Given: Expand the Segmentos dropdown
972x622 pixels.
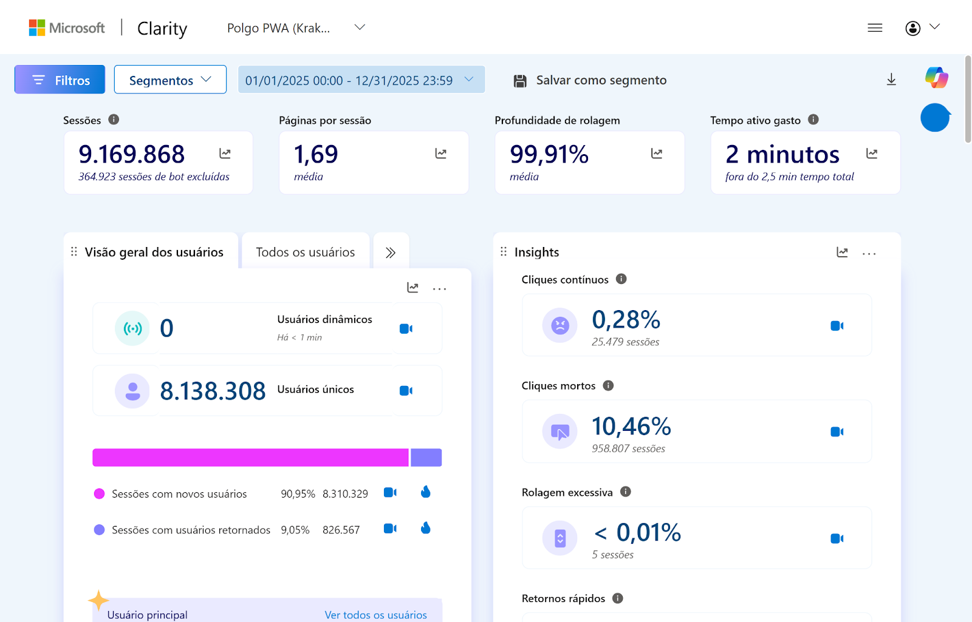Looking at the screenshot, I should pyautogui.click(x=170, y=80).
